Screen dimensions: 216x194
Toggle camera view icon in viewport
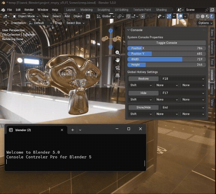tap(117, 68)
